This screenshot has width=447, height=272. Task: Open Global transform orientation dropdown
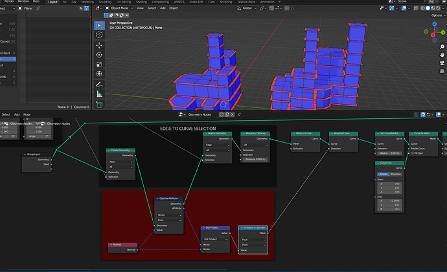point(247,8)
